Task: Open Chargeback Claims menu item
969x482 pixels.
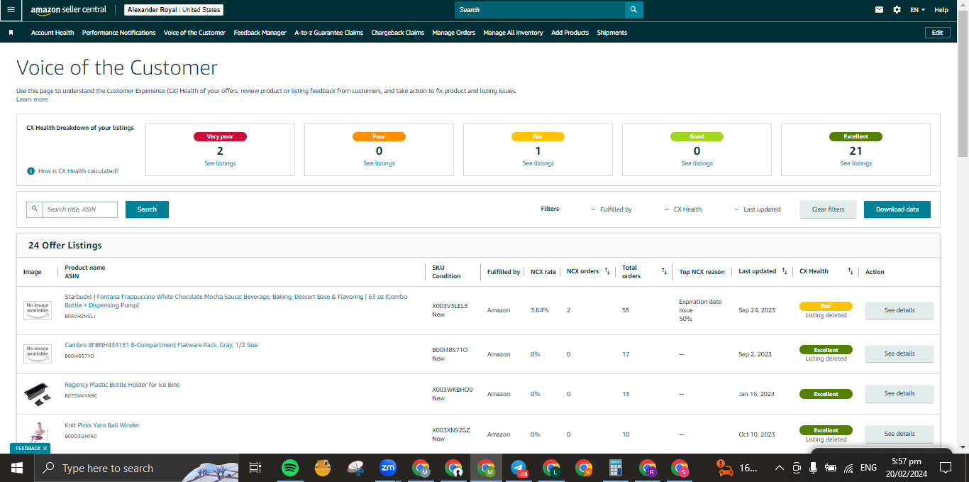Action: (397, 33)
